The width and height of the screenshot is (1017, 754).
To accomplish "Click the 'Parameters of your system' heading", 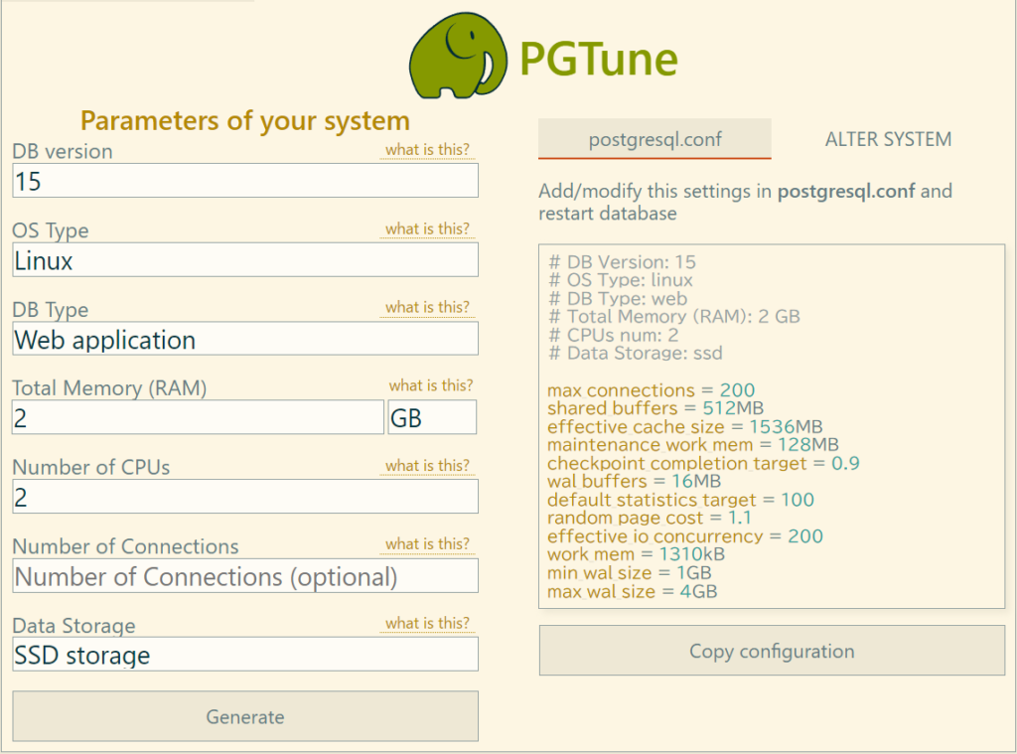I will [x=245, y=121].
